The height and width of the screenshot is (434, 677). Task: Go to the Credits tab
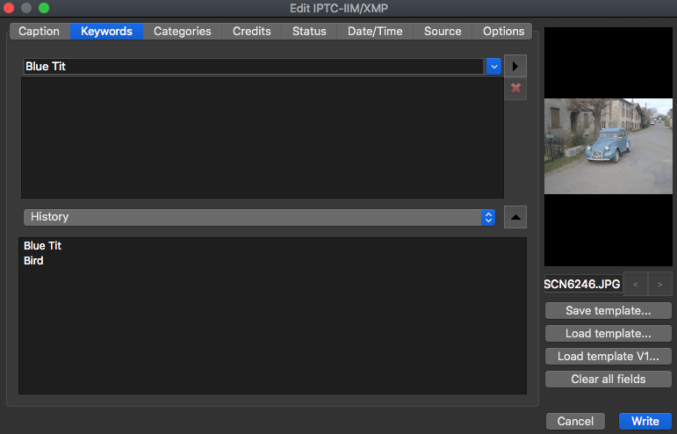[x=252, y=32]
